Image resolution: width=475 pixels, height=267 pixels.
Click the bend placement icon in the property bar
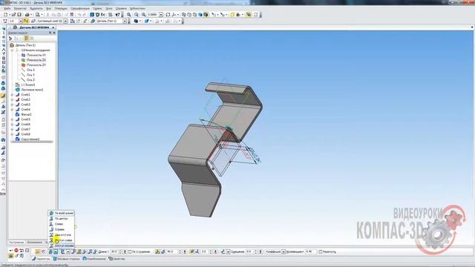50,252
